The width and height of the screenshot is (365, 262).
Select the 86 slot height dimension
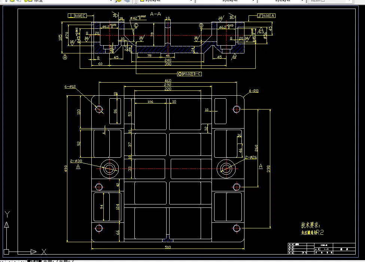115,111
